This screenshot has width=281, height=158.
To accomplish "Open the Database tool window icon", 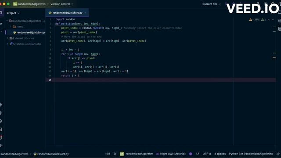I will point(280,29).
